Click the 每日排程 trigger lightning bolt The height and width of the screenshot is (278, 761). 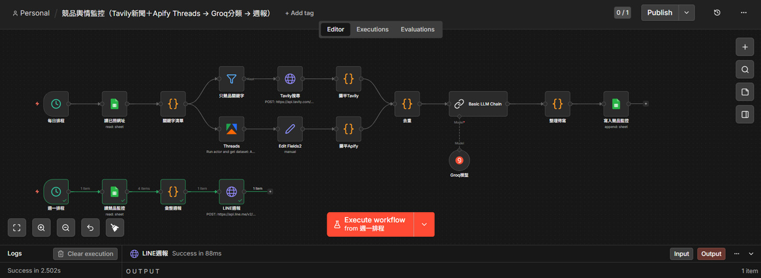point(37,104)
